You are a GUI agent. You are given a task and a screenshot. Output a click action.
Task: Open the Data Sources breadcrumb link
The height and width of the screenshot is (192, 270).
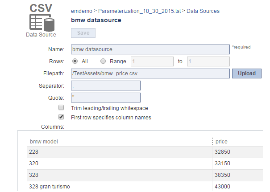(203, 11)
